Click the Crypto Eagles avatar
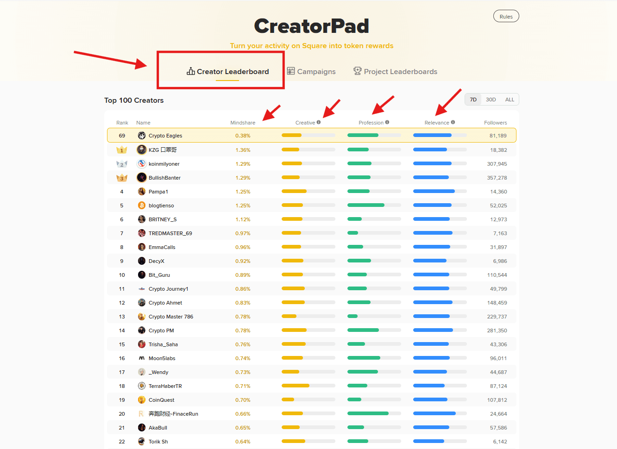Screen dimensions: 617x449 point(142,136)
